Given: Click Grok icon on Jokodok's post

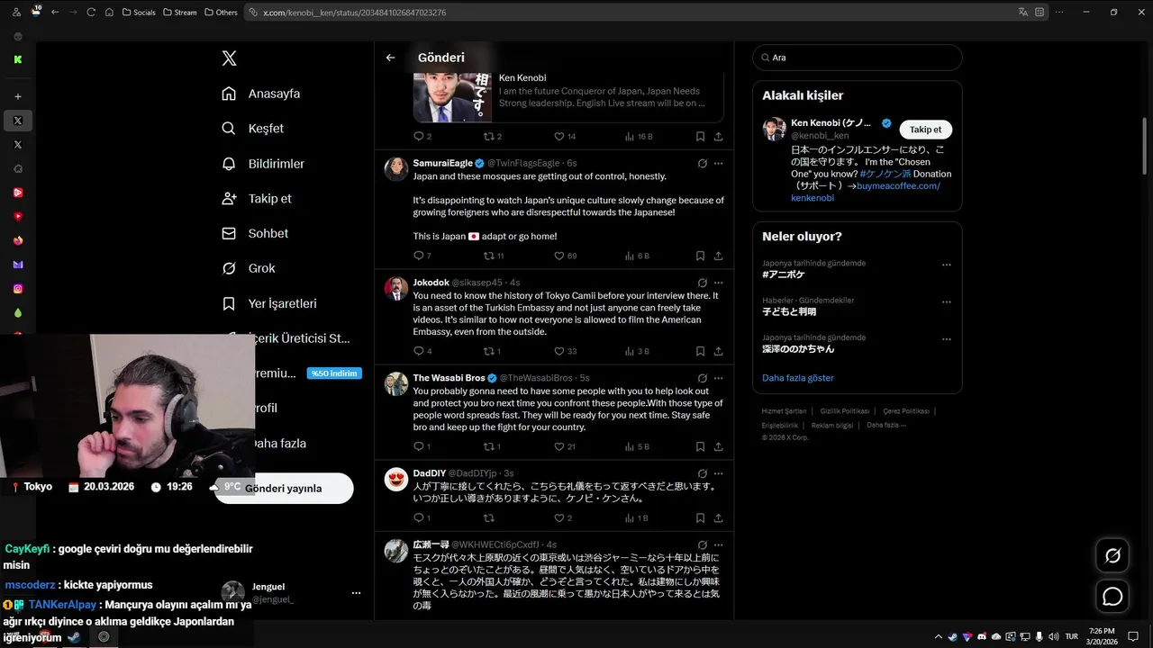Looking at the screenshot, I should pyautogui.click(x=703, y=283).
